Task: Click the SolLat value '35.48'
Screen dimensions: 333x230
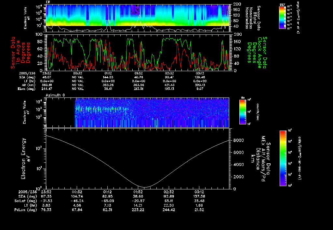Action: 199,201
